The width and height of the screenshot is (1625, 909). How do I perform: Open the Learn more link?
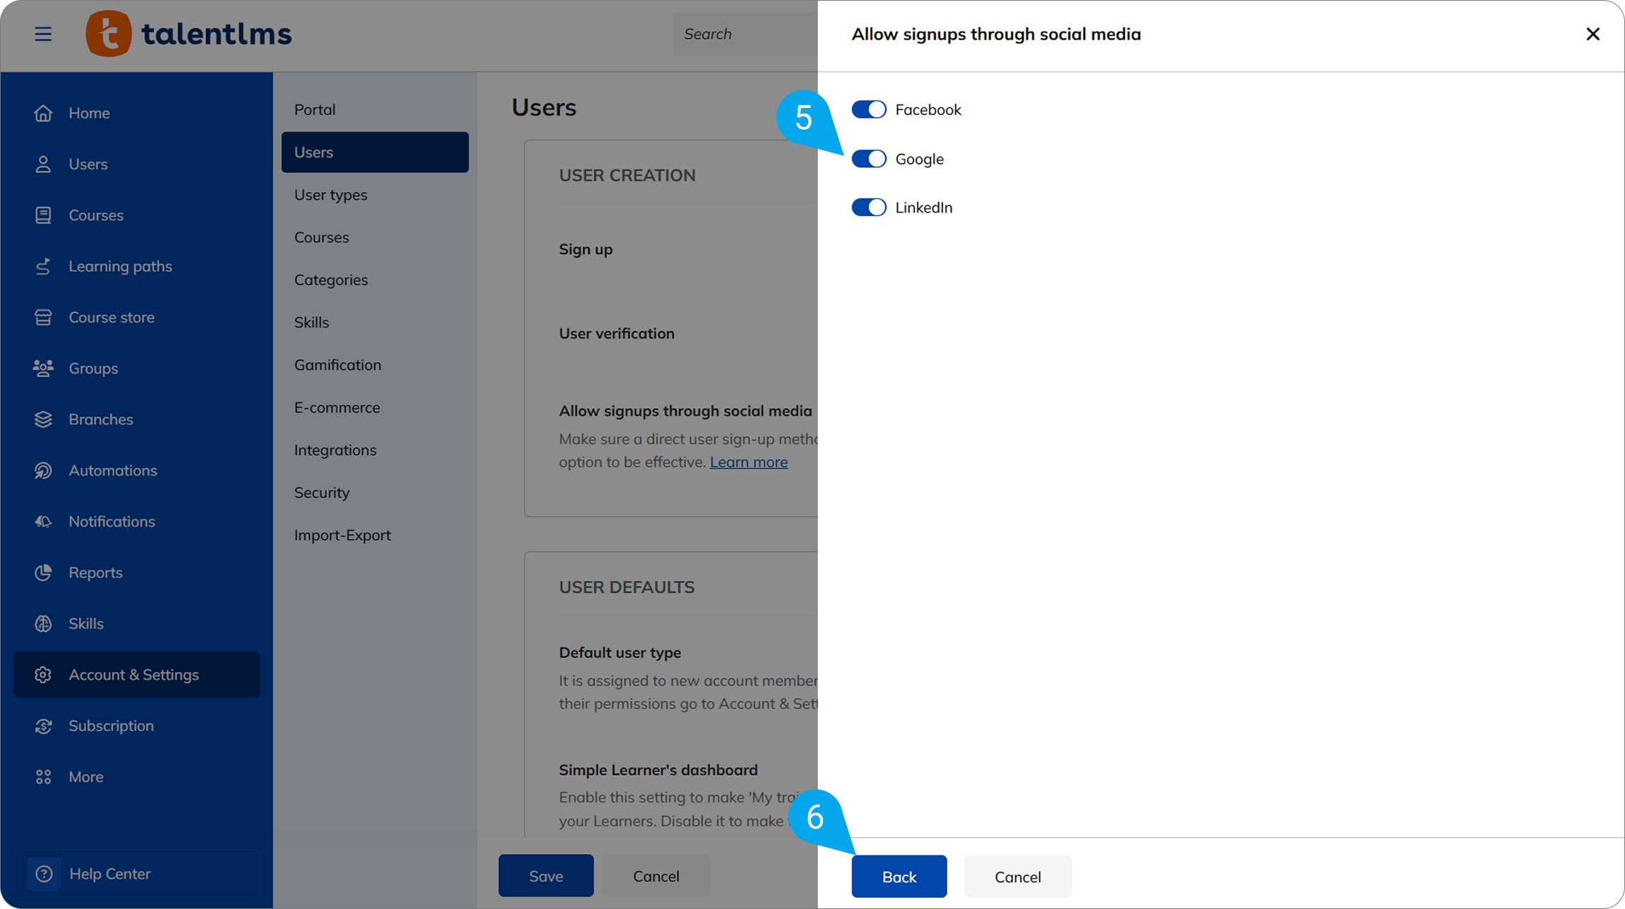coord(748,462)
